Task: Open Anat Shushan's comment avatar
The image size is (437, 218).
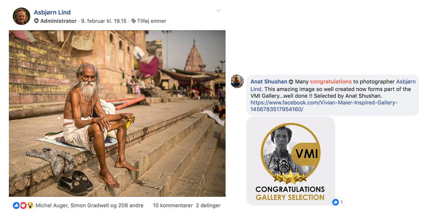Action: coord(237,81)
